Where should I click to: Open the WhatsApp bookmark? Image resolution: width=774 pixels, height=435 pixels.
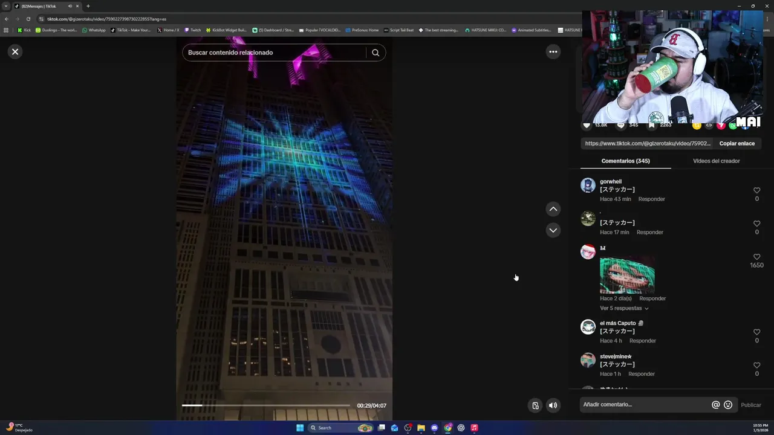[94, 30]
